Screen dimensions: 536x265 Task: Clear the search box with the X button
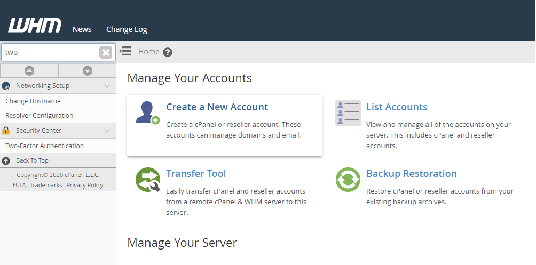106,52
